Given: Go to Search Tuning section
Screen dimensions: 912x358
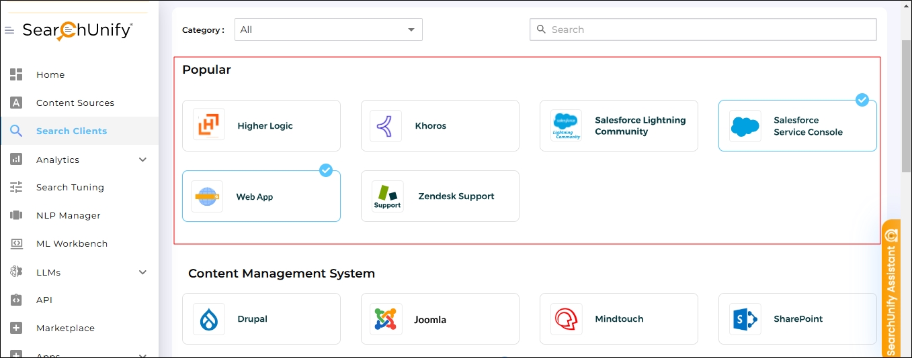Looking at the screenshot, I should [x=70, y=187].
